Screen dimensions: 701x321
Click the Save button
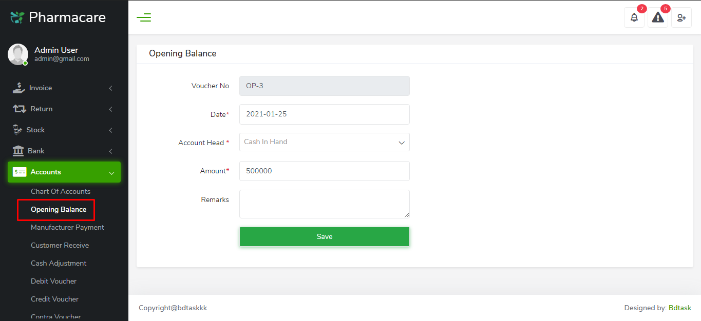click(324, 236)
